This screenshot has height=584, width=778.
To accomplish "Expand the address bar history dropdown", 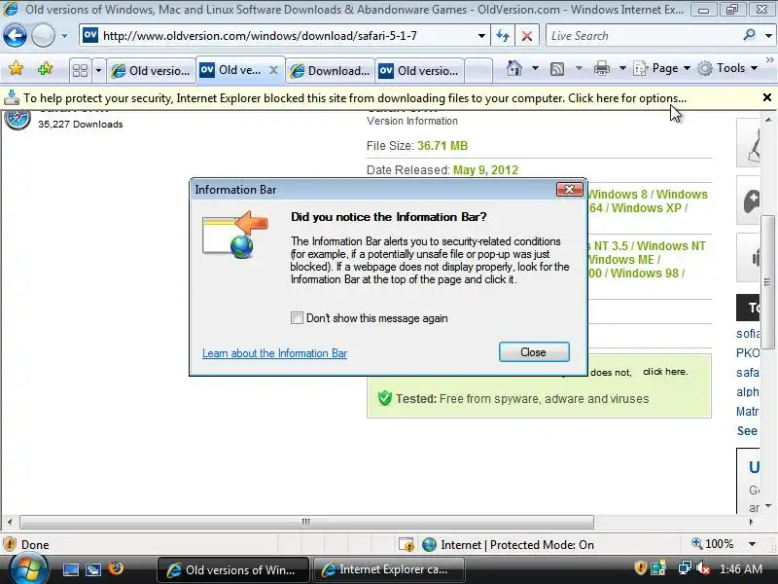I will (x=481, y=36).
